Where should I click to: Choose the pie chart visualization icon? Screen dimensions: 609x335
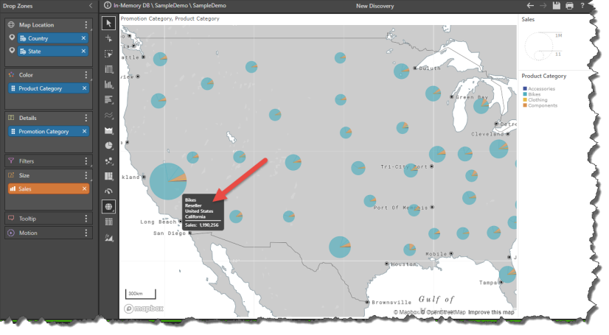coord(108,146)
